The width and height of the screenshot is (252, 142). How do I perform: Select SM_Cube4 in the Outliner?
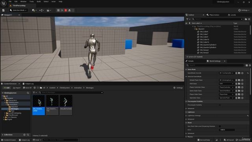point(204,32)
